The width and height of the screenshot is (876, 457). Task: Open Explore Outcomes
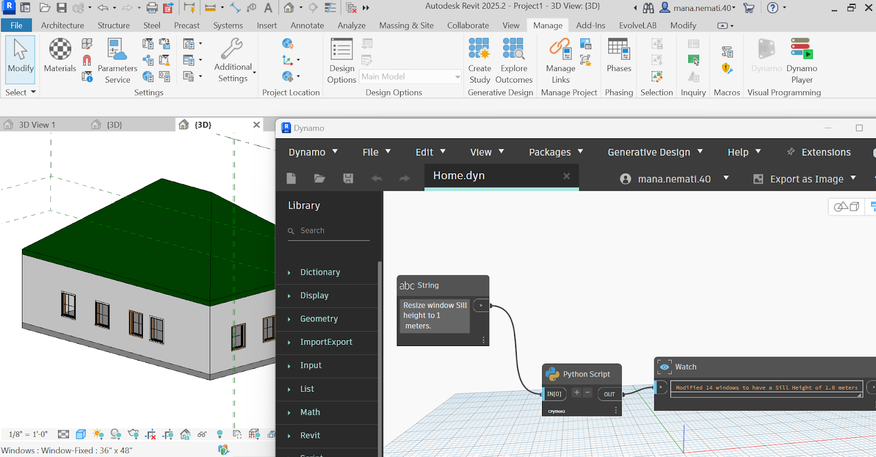pyautogui.click(x=514, y=61)
